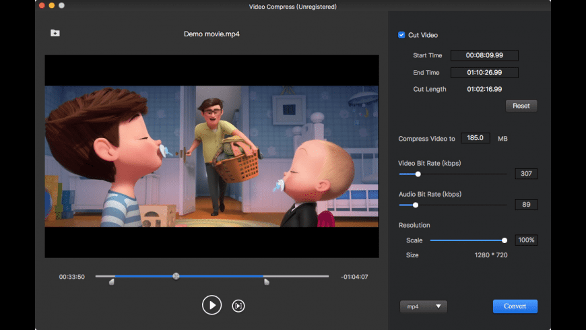
Task: Click the Video Bit Rate slider handle
Action: [418, 174]
